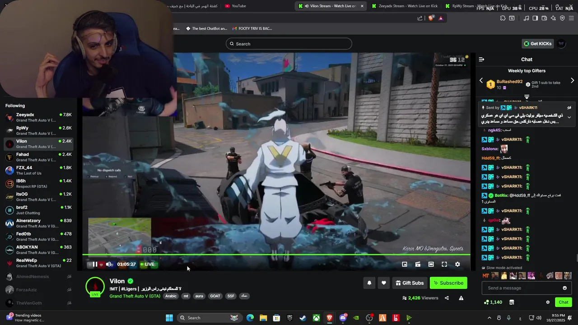The height and width of the screenshot is (325, 578).
Task: Select the MT emote in quick emotes
Action: click(486, 276)
